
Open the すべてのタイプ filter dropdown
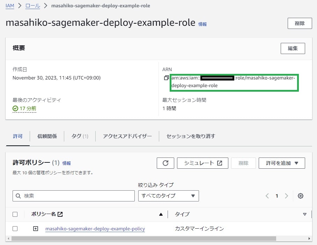tap(169, 196)
